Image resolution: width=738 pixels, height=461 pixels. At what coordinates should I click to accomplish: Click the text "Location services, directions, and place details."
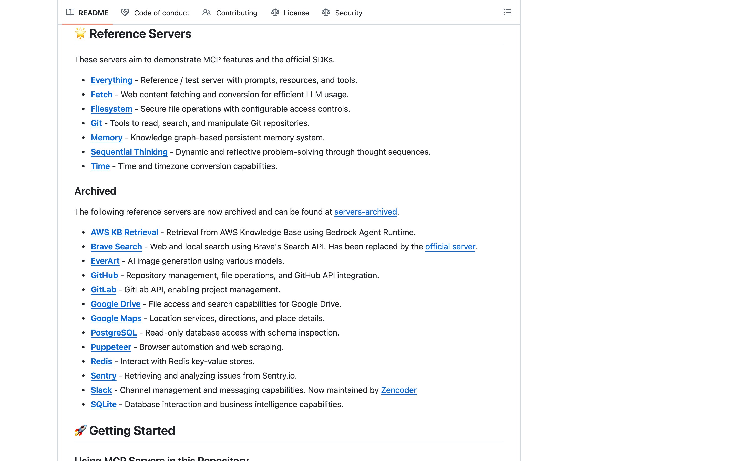click(x=237, y=318)
